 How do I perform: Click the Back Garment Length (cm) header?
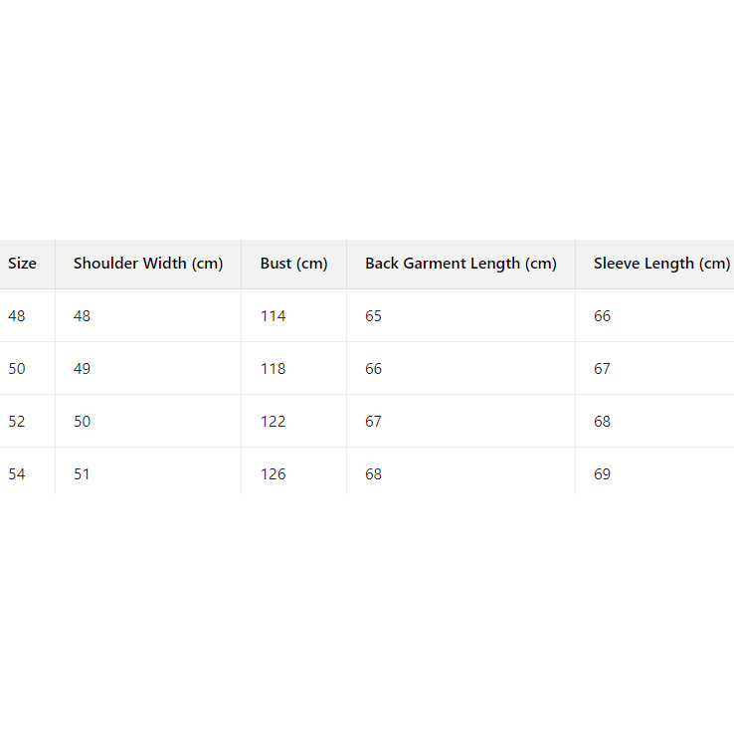coord(460,264)
